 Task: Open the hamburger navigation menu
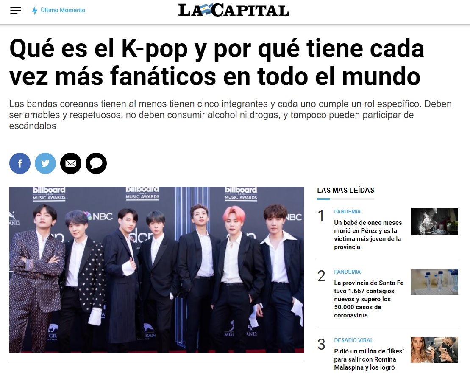pyautogui.click(x=16, y=11)
